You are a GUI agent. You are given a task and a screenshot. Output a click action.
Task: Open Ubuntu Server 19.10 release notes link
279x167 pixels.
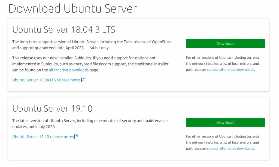coord(43,137)
